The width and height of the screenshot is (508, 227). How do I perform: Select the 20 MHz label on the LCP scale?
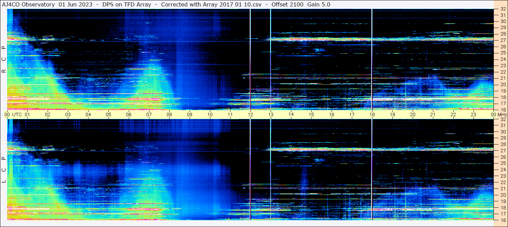pos(503,195)
